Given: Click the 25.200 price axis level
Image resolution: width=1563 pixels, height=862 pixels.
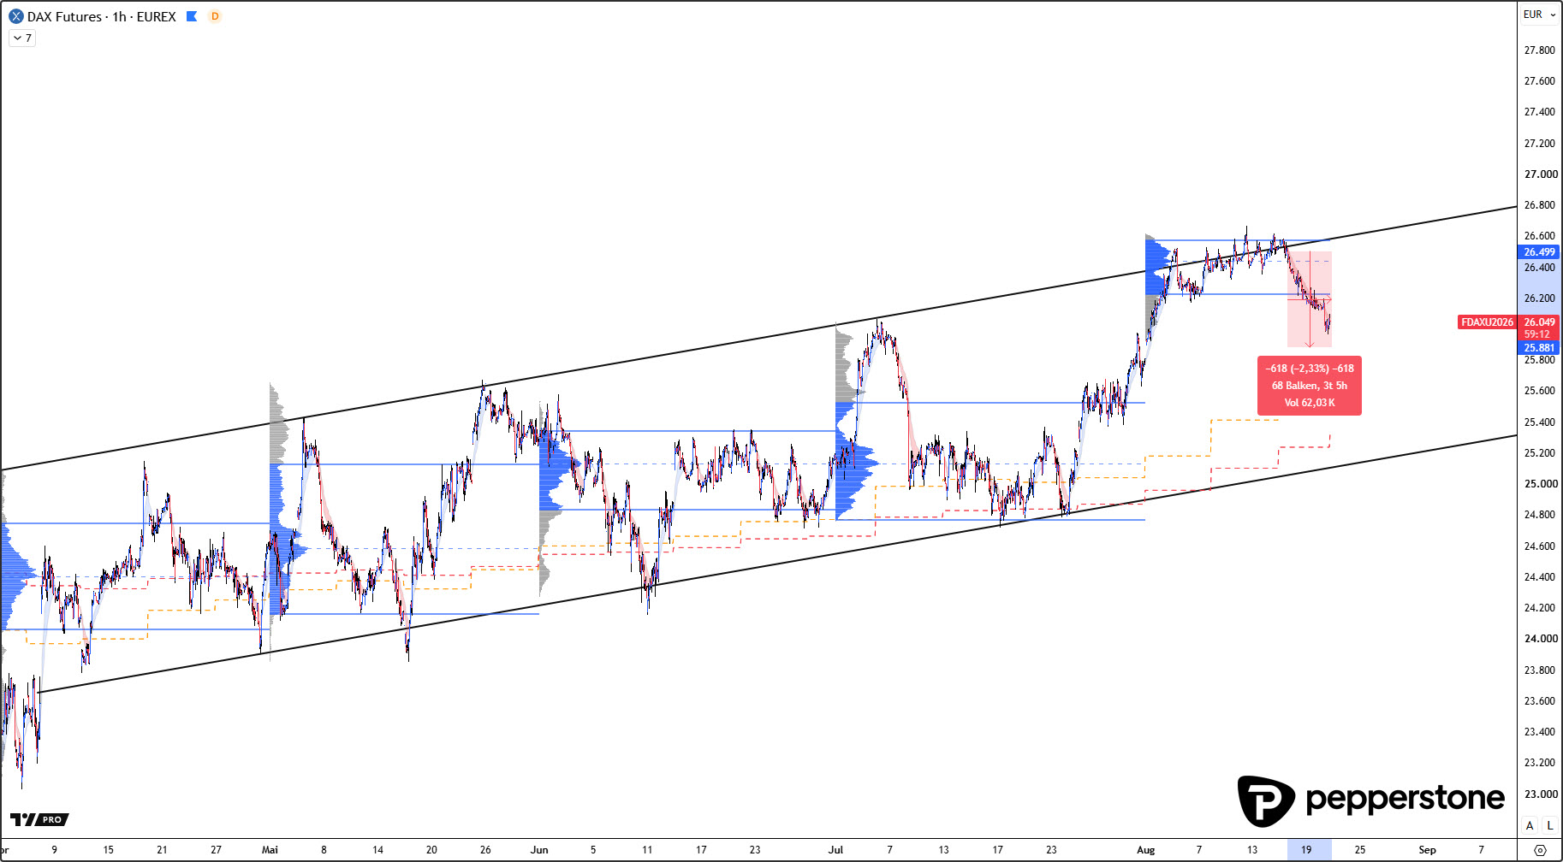Looking at the screenshot, I should tap(1539, 453).
